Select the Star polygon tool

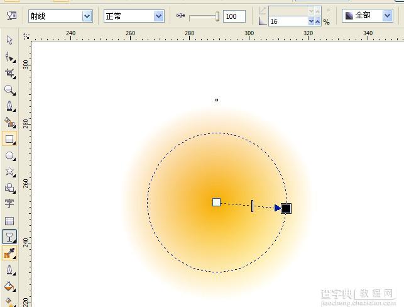(x=10, y=172)
